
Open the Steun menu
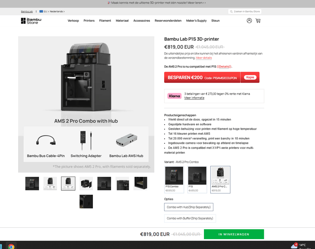coord(215,20)
